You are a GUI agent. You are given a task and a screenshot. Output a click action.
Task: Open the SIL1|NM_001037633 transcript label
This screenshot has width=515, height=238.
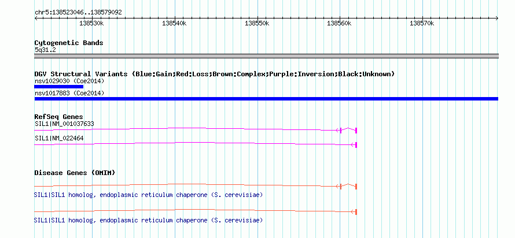tap(64, 124)
